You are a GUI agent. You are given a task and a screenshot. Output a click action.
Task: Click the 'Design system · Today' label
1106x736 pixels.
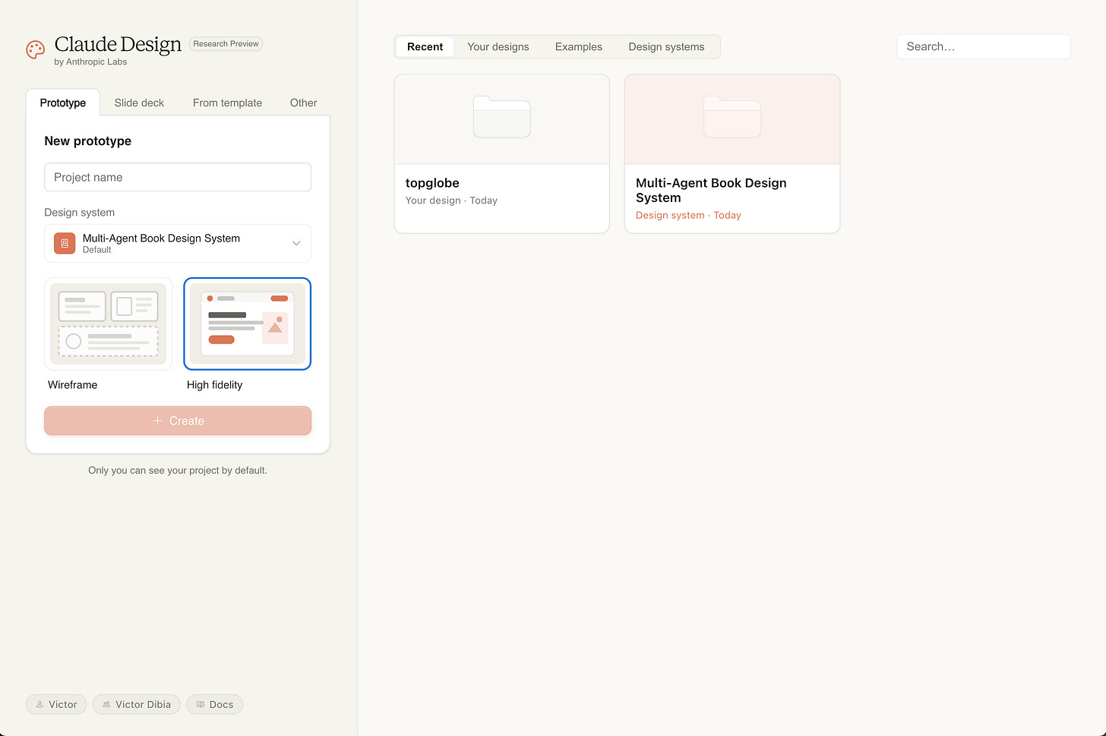688,215
